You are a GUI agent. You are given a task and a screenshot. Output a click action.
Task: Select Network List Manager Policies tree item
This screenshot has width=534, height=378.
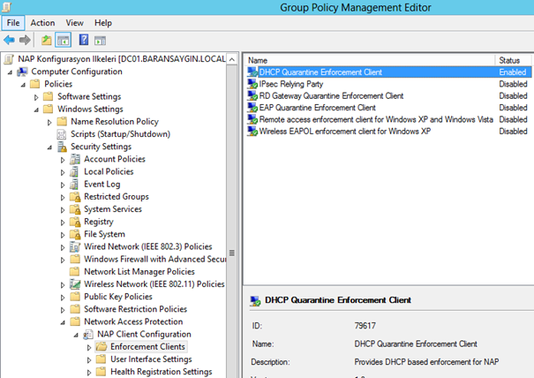coord(139,272)
